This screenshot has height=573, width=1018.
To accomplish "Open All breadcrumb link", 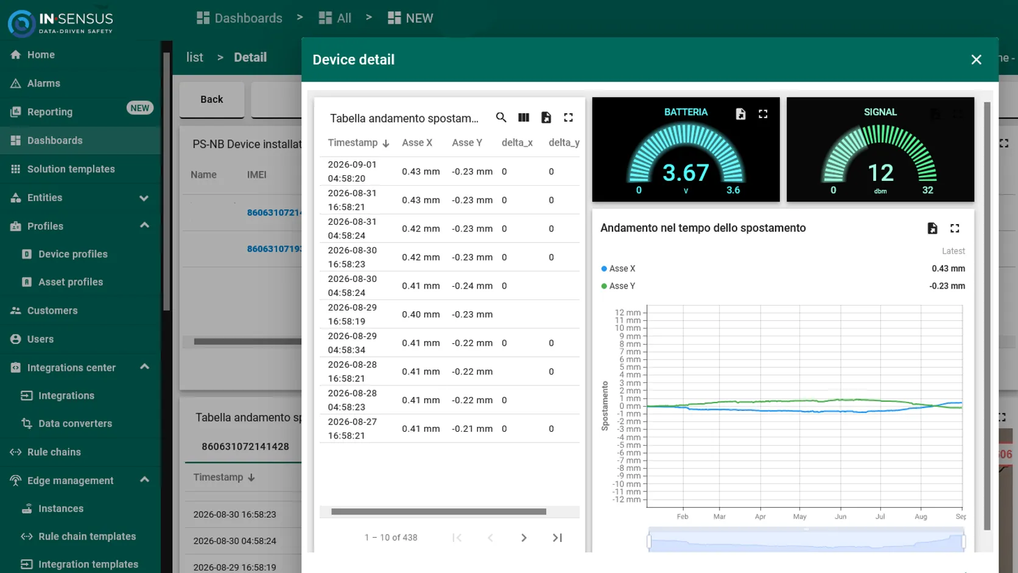I will click(335, 18).
